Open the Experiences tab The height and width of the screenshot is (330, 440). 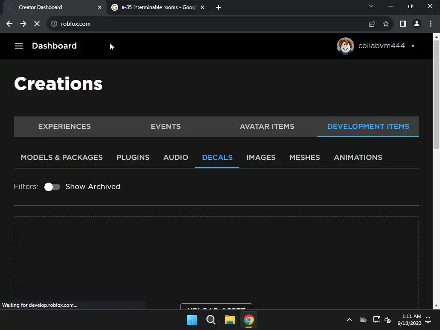(64, 127)
